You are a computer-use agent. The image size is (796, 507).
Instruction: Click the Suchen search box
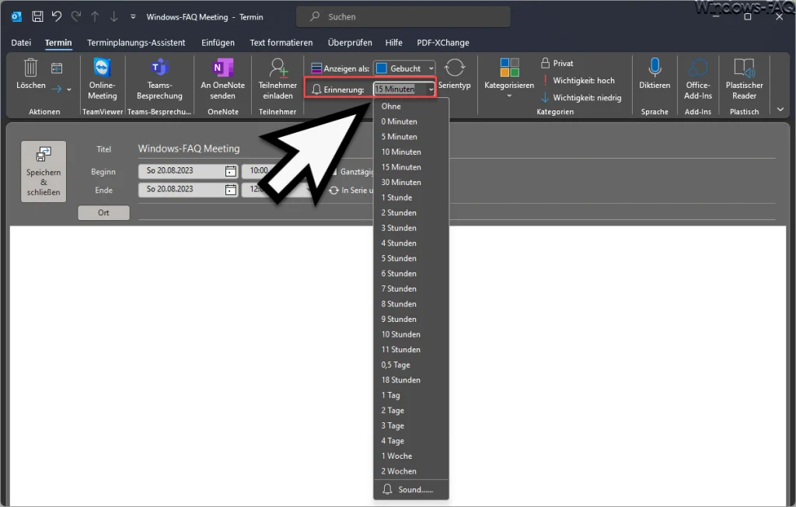coord(403,17)
